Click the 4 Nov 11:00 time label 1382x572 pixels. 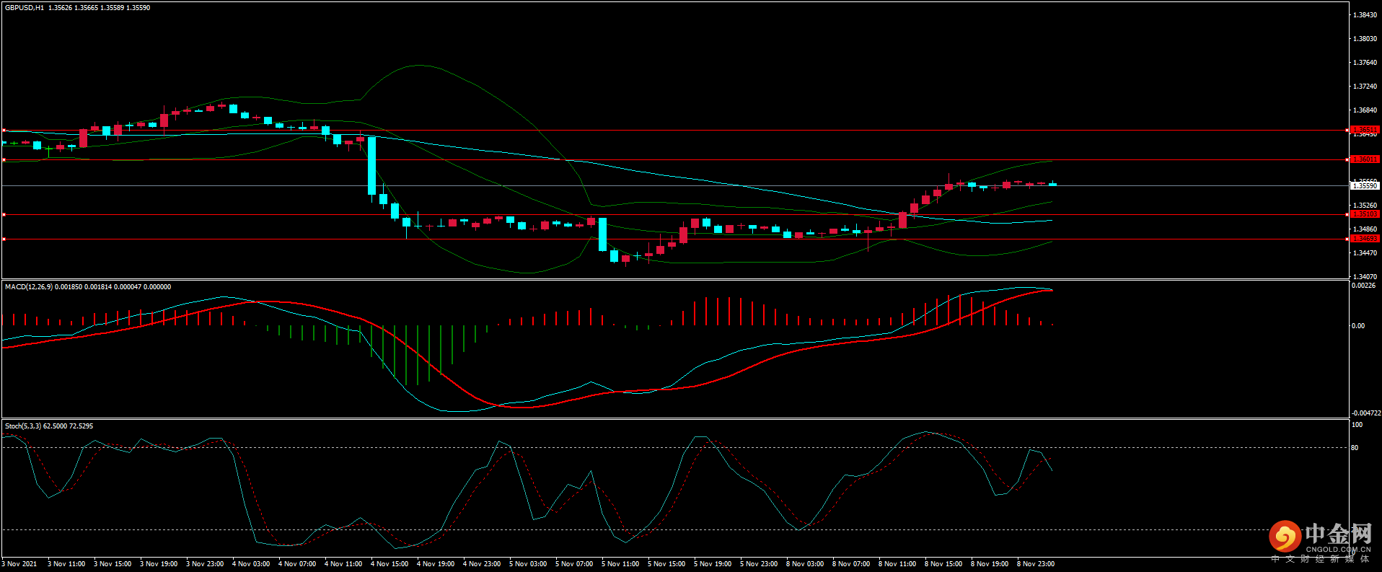(x=343, y=564)
